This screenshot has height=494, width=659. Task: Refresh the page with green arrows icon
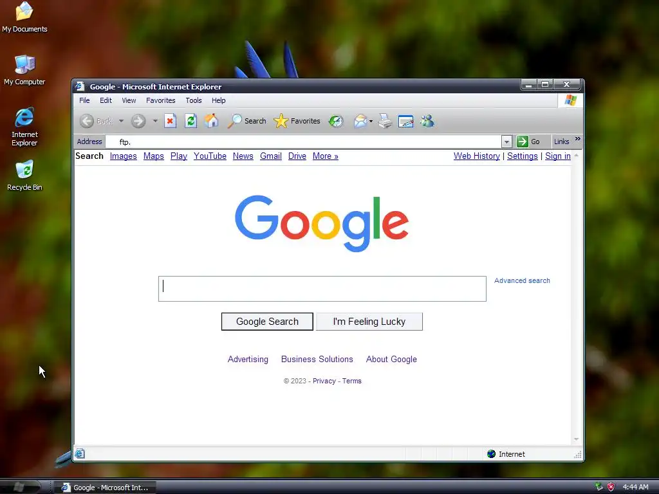coord(190,121)
